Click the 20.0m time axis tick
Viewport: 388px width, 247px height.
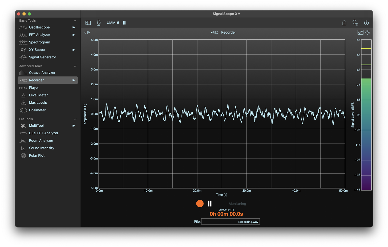[197, 191]
